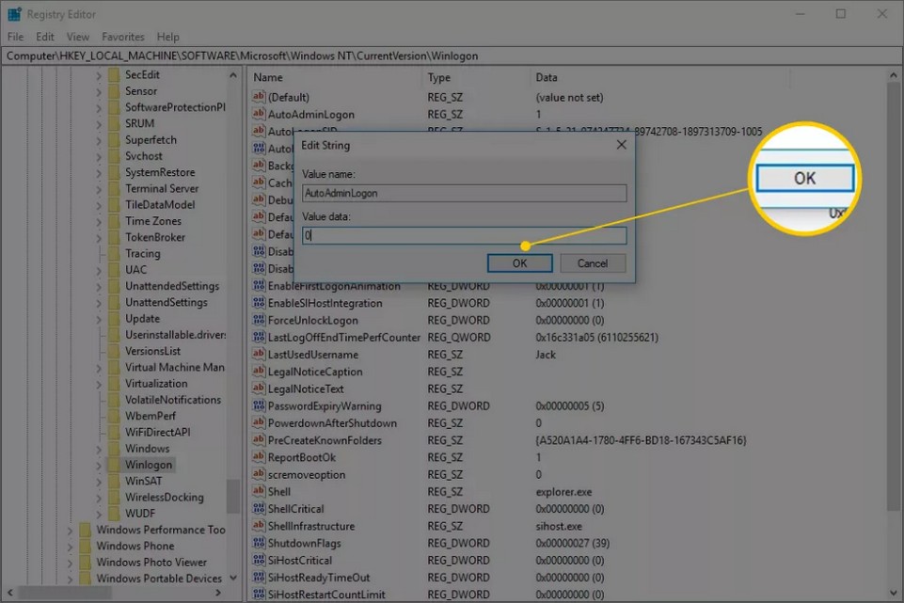Select the folder icon beside WinSAT
Viewport: 904px width, 603px height.
(114, 481)
